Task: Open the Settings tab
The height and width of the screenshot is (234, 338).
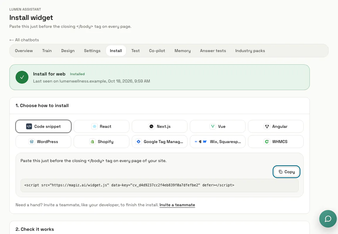Action: [x=92, y=51]
